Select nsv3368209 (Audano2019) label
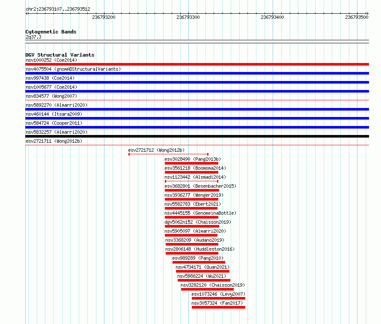Screen dimensions: 381x324 (195, 240)
